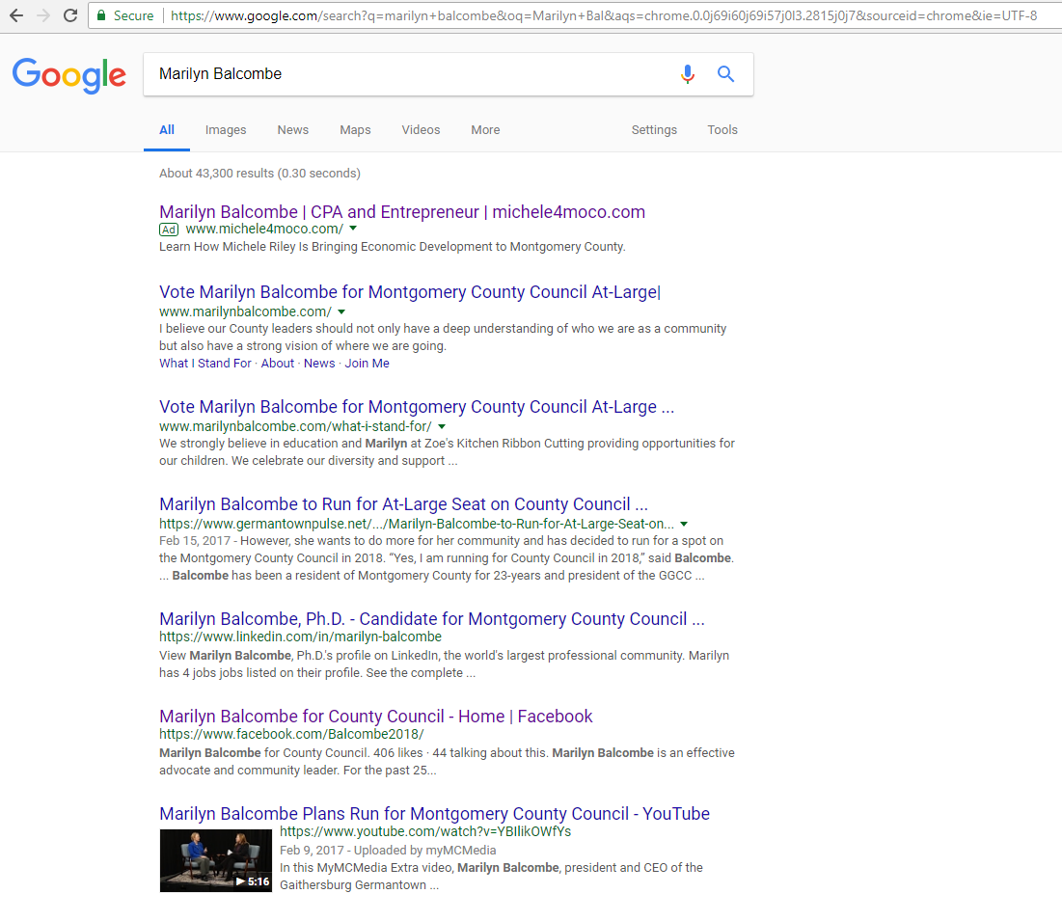Open the Settings menu
1062x921 pixels.
654,130
